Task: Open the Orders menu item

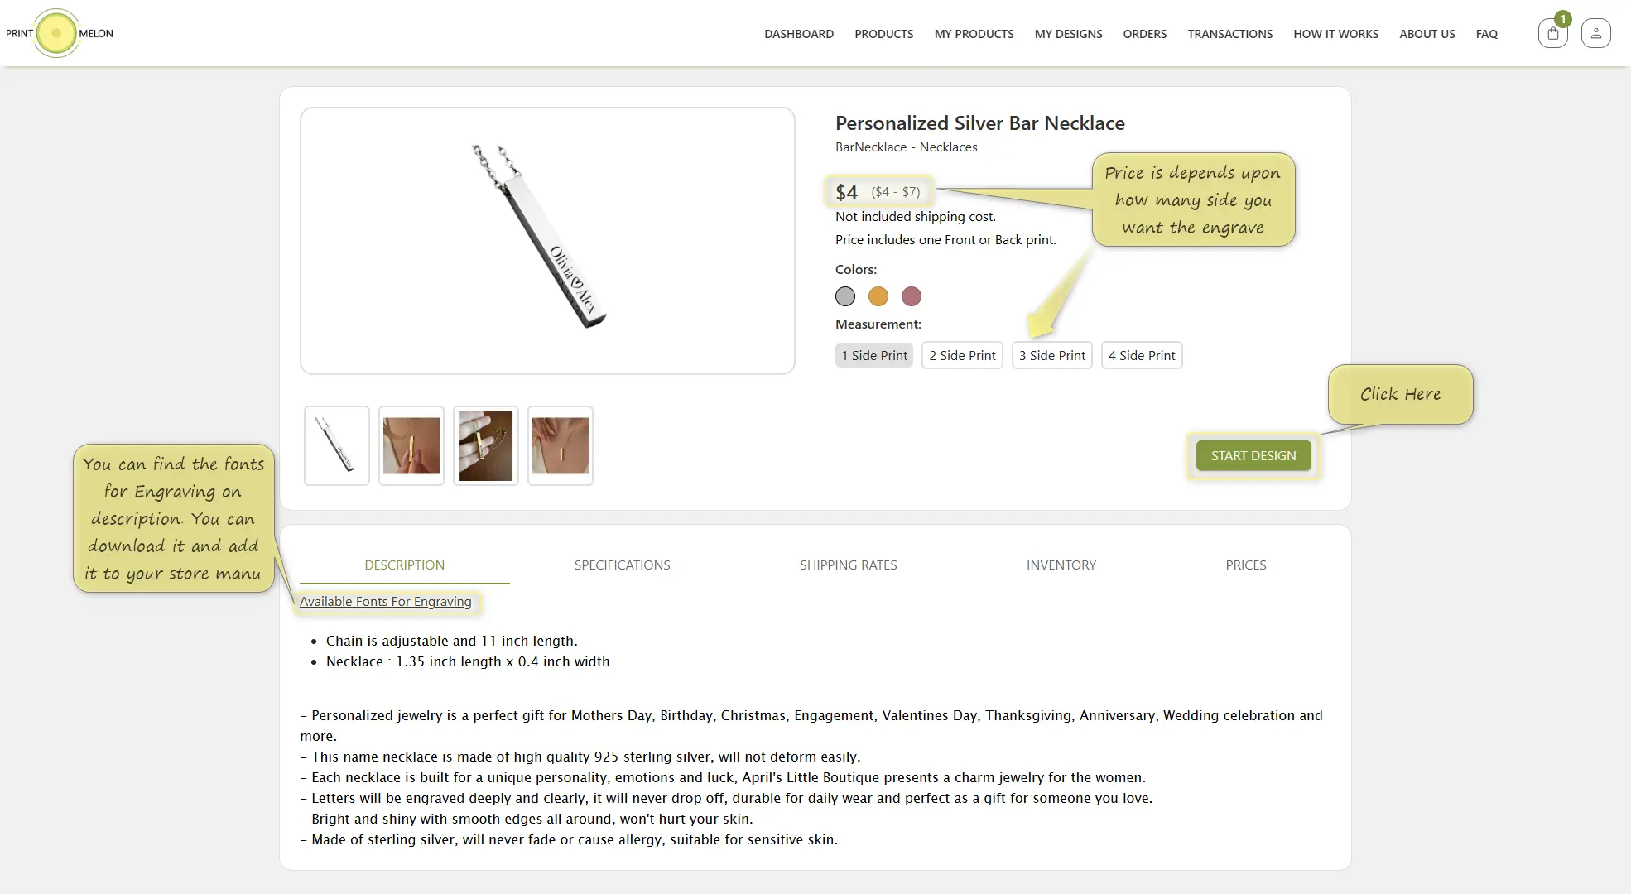Action: 1144,34
